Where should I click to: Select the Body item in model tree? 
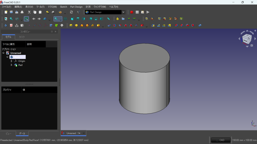click(x=18, y=57)
